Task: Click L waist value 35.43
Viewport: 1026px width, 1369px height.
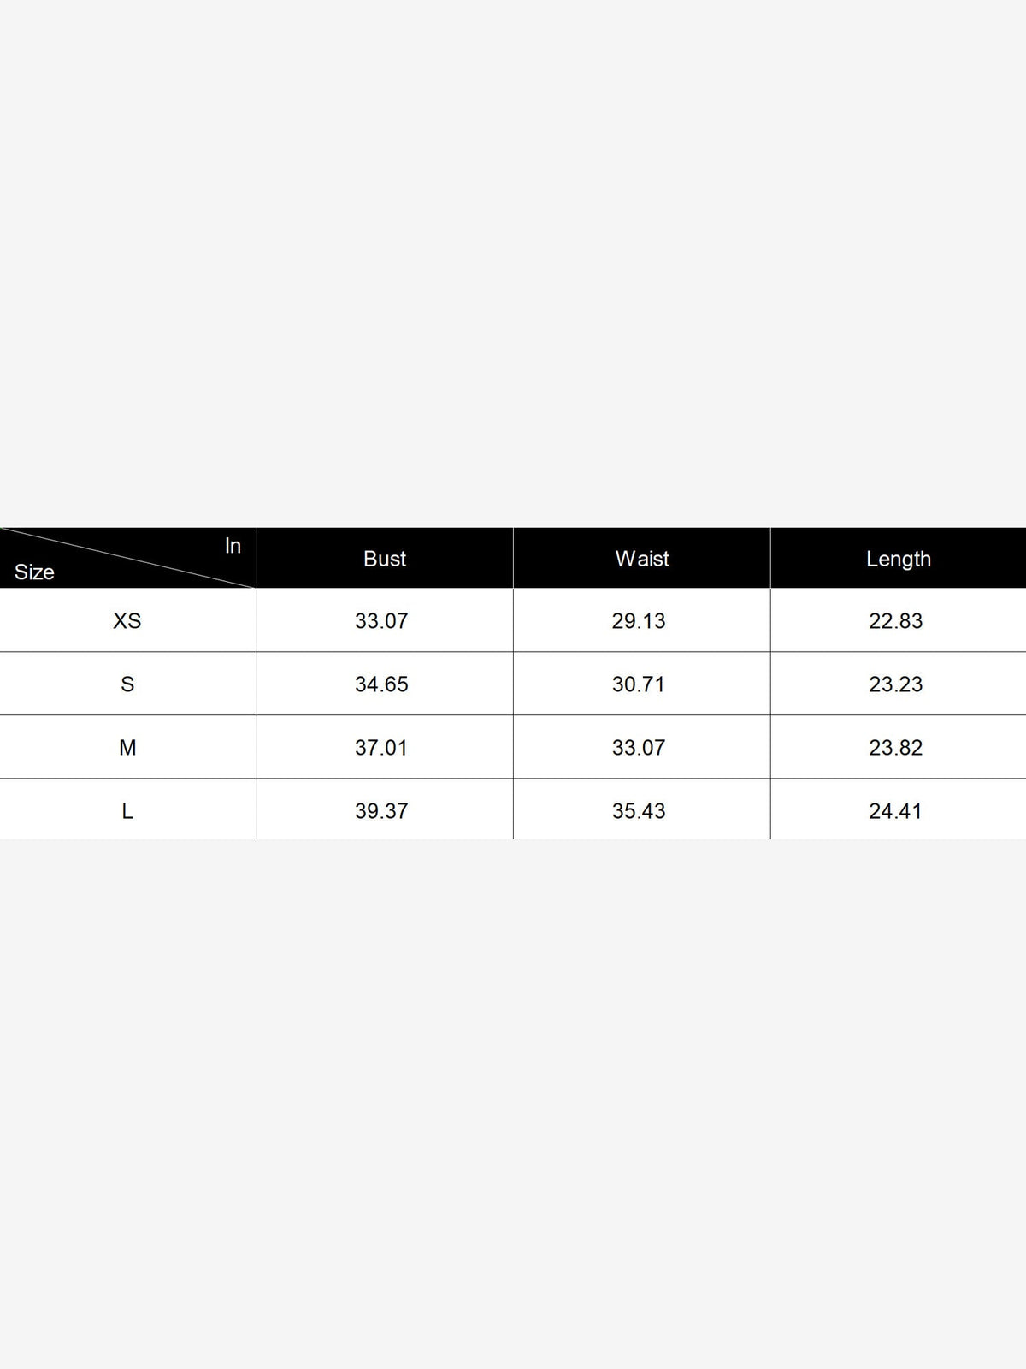Action: tap(639, 811)
